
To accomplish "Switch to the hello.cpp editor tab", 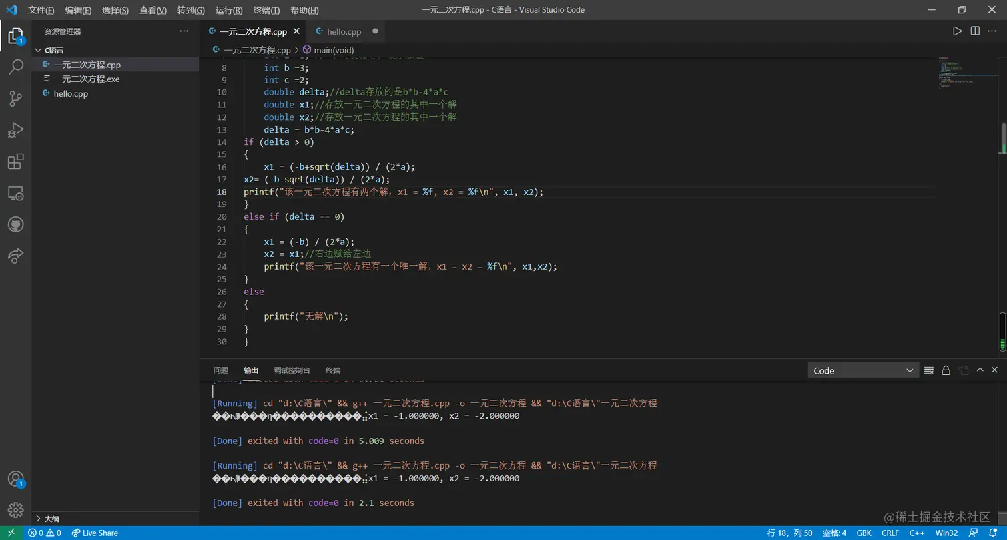I will (x=344, y=31).
